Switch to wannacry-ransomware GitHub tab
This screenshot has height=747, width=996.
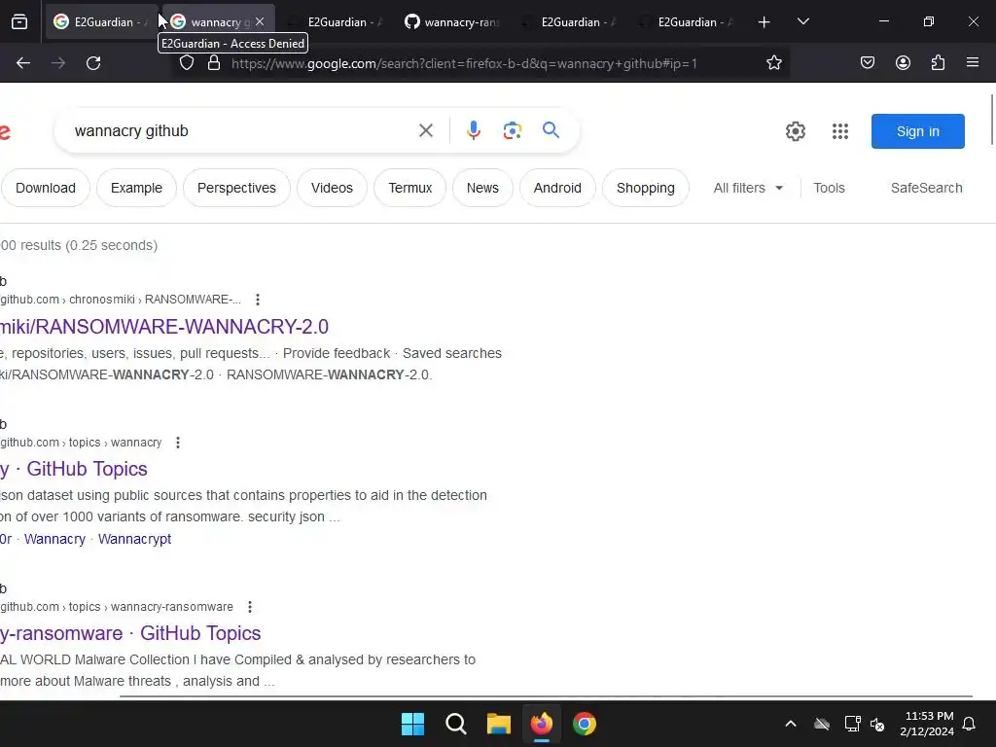coord(451,22)
